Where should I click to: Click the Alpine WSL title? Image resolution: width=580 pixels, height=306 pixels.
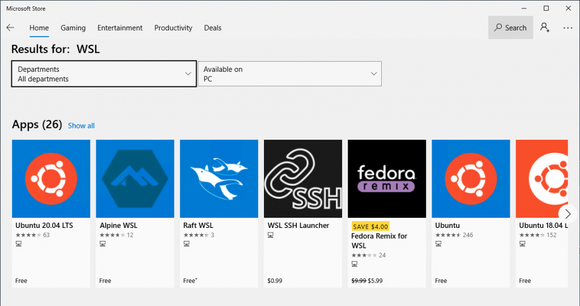coord(118,226)
